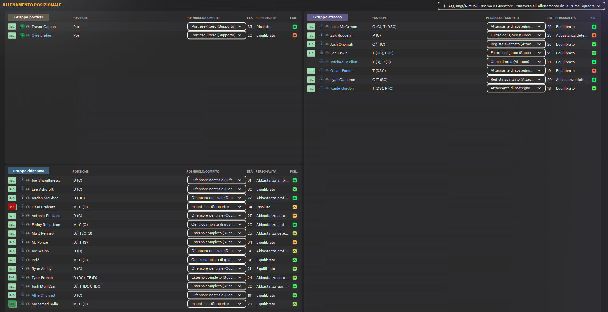Click the RzG badge next to Trevor Carson
This screenshot has height=312, width=608.
tap(12, 27)
